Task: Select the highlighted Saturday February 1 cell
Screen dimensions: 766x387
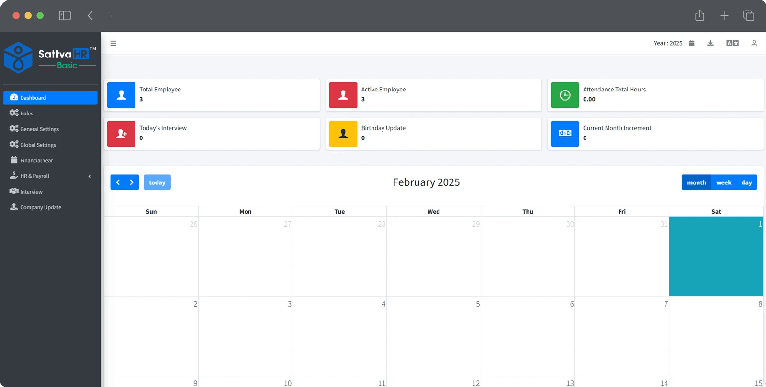Action: (x=716, y=257)
